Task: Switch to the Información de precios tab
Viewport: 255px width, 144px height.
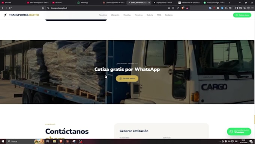Action: tap(189, 3)
